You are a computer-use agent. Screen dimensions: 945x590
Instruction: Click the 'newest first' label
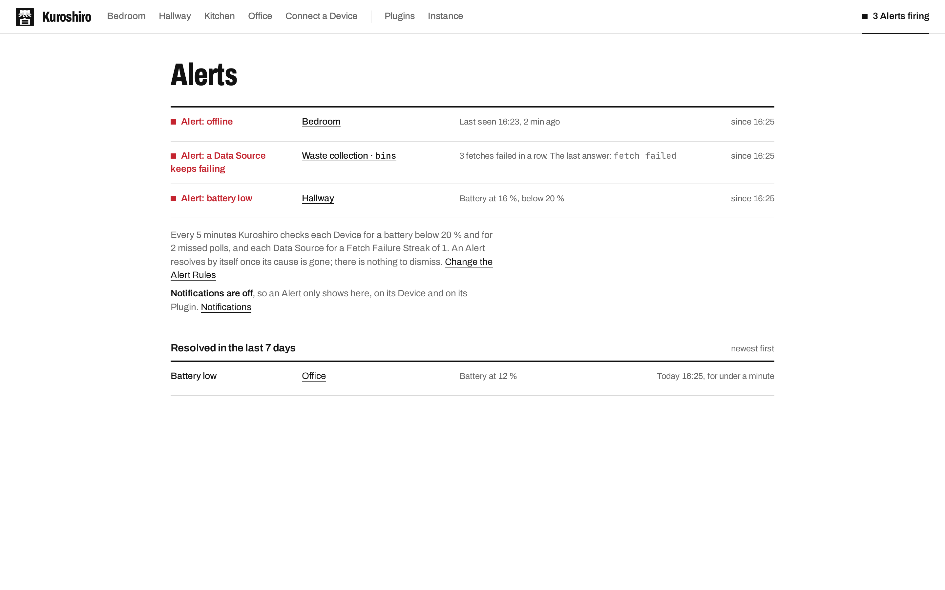[x=752, y=349]
